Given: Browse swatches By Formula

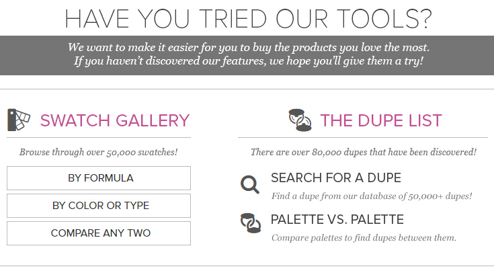Looking at the screenshot, I should 99,178.
